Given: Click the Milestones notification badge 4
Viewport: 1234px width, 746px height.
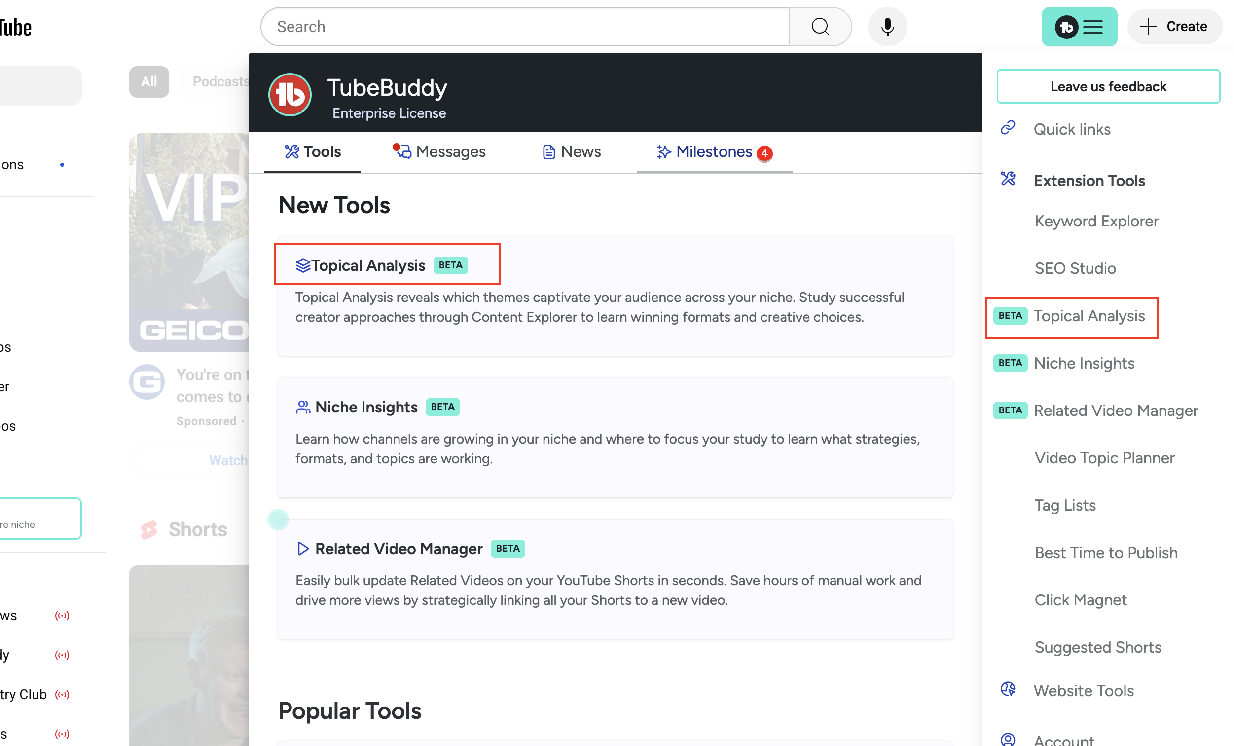Looking at the screenshot, I should coord(764,153).
